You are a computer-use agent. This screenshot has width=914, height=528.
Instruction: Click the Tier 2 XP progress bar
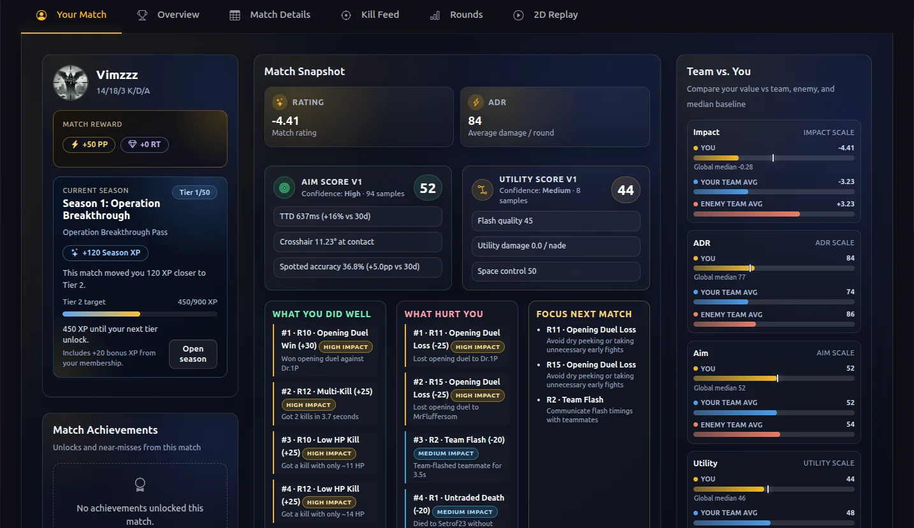point(140,314)
